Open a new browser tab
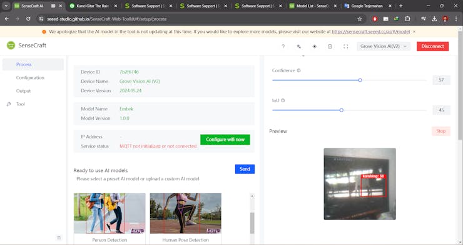The height and width of the screenshot is (245, 463). [x=400, y=6]
